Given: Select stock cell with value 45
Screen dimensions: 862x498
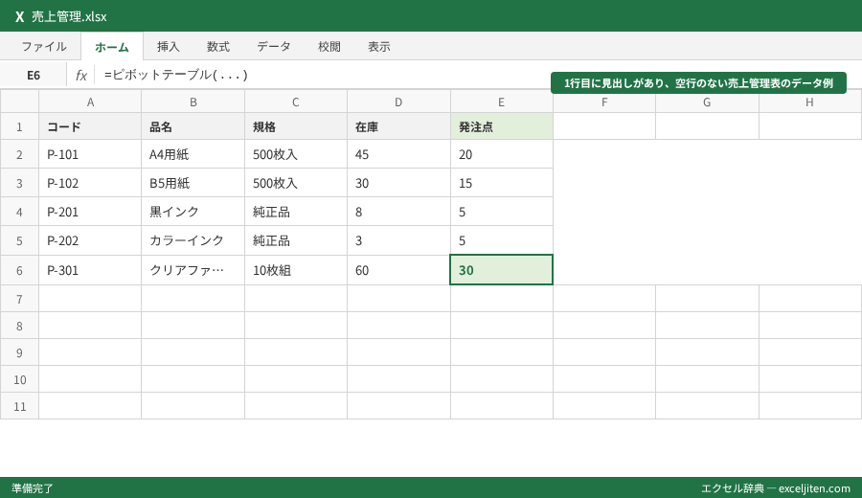Looking at the screenshot, I should point(398,154).
